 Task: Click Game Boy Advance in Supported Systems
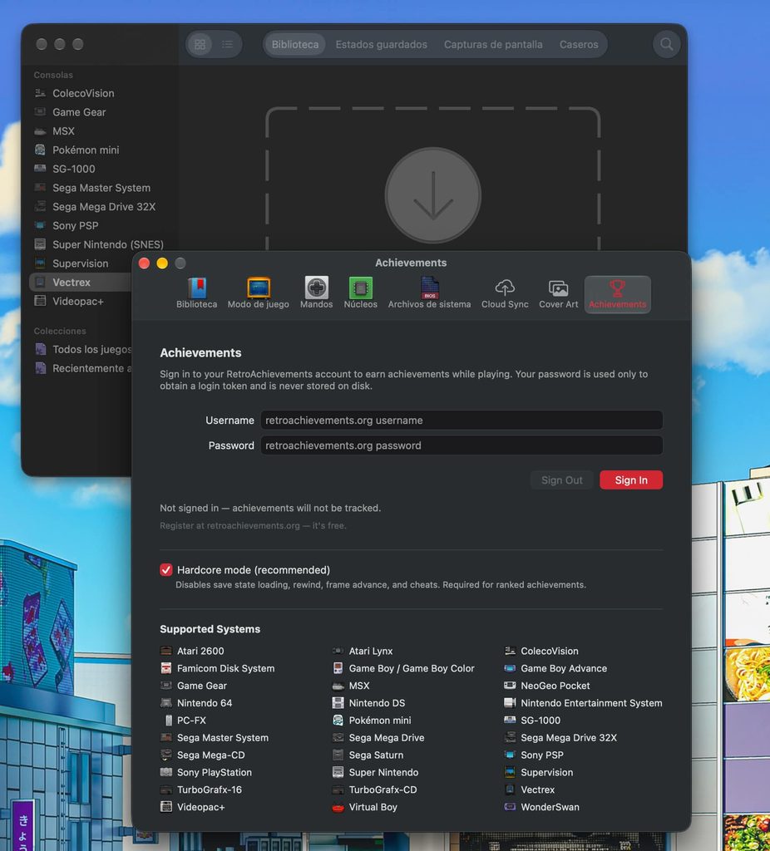pyautogui.click(x=555, y=668)
